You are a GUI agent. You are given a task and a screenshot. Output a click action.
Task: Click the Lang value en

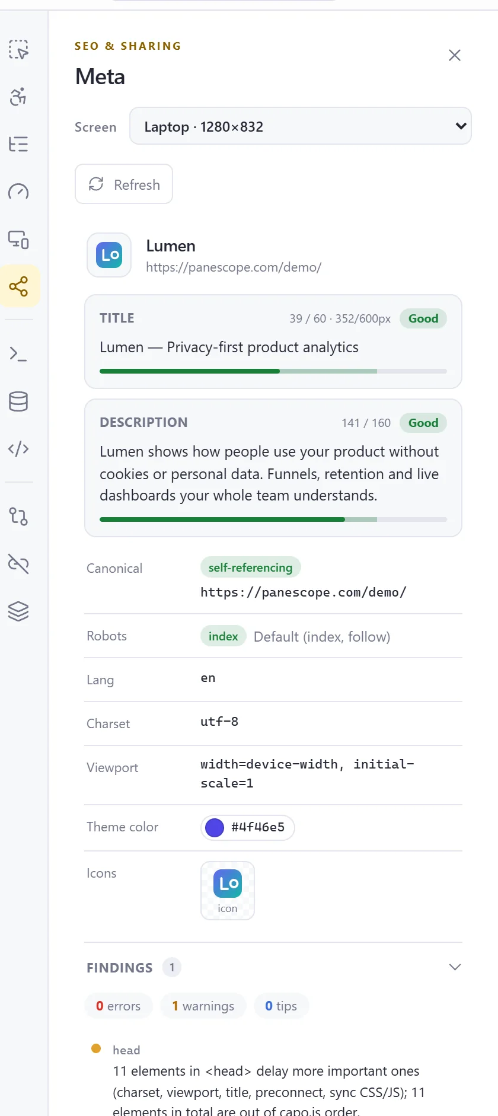[x=208, y=678]
